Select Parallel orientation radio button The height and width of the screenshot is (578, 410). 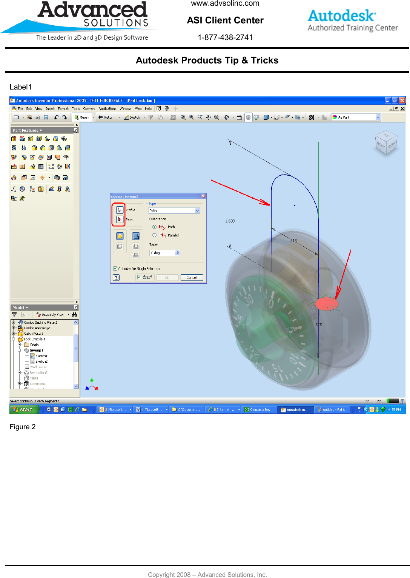pyautogui.click(x=154, y=235)
